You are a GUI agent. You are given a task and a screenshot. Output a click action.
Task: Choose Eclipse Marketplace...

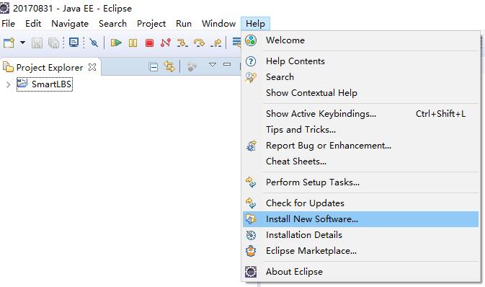360,251
